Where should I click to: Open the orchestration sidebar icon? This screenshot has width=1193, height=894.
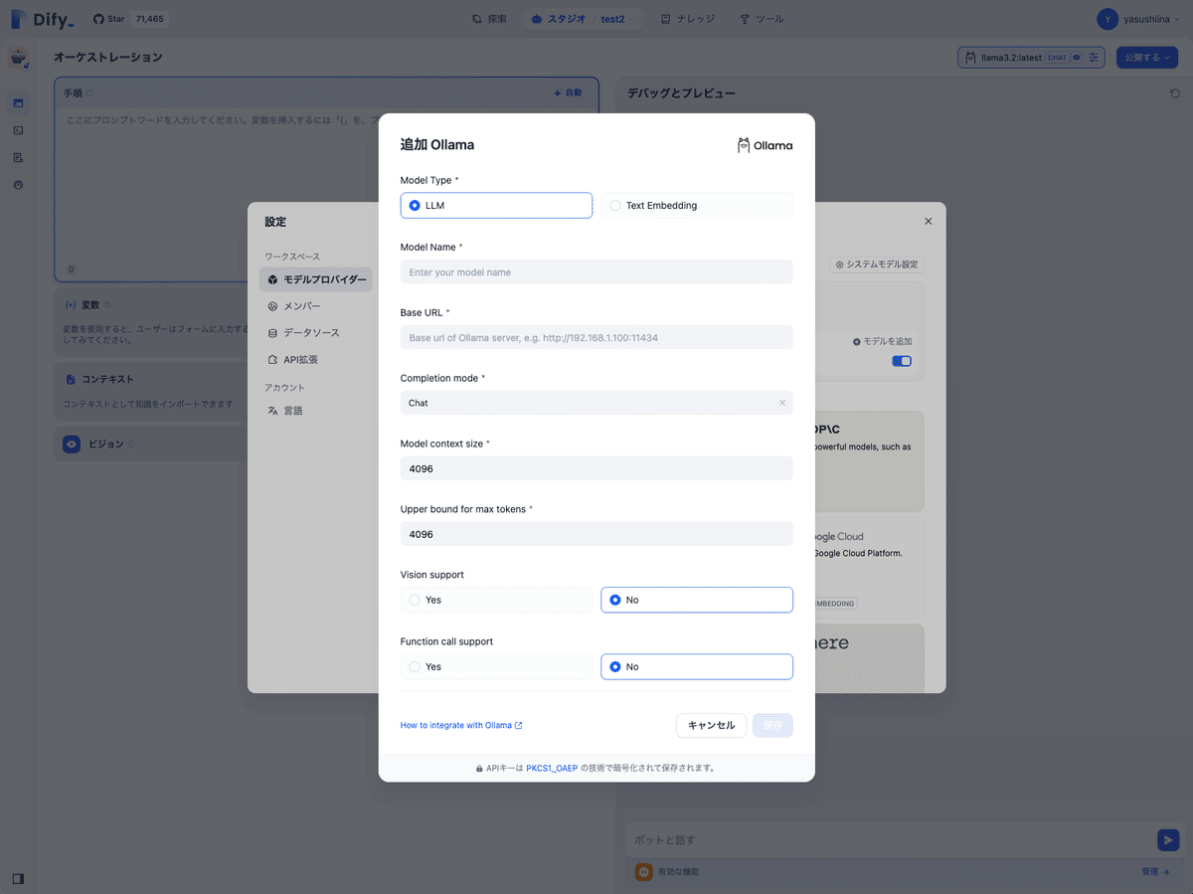(x=19, y=102)
